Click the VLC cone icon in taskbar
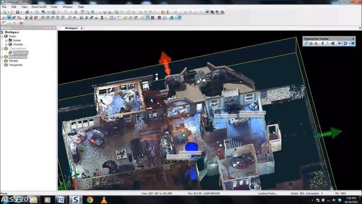Viewport: 362px width, 204px height. (104, 199)
